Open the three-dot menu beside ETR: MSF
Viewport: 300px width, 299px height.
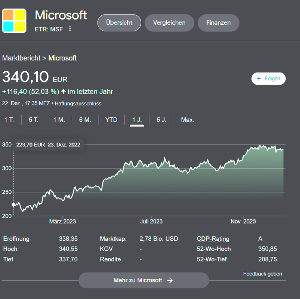click(x=70, y=29)
